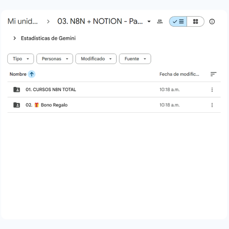This screenshot has height=229, width=229.
Task: Open the Personas filter dropdown
Action: [55, 59]
